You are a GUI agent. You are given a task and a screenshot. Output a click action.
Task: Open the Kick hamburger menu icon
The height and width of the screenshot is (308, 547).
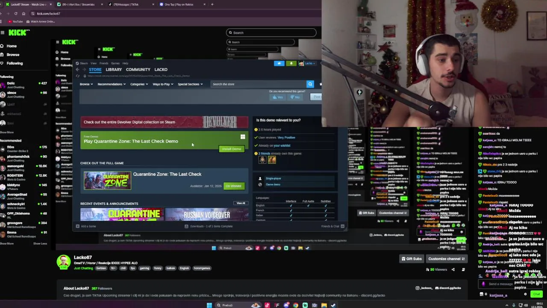[3, 33]
